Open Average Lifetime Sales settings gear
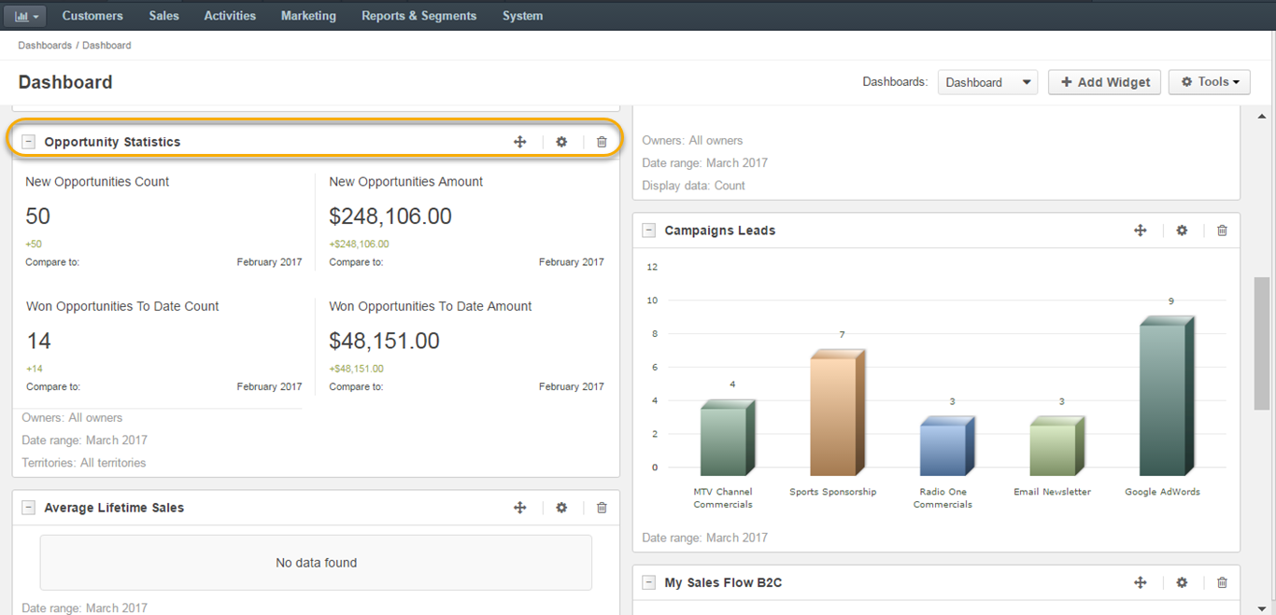1276x615 pixels. pyautogui.click(x=561, y=508)
